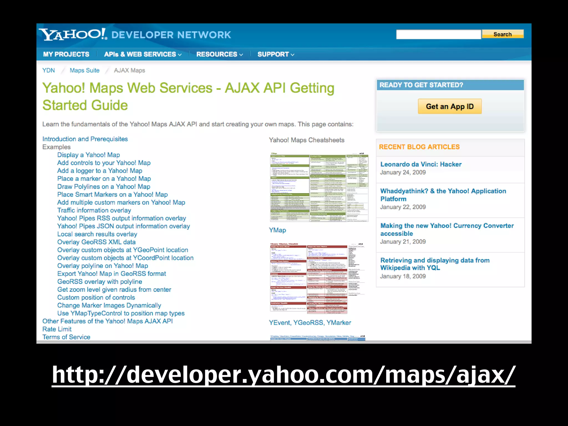568x426 pixels.
Task: Open the YMap cheatsheet thumbnail
Action: tap(319, 187)
